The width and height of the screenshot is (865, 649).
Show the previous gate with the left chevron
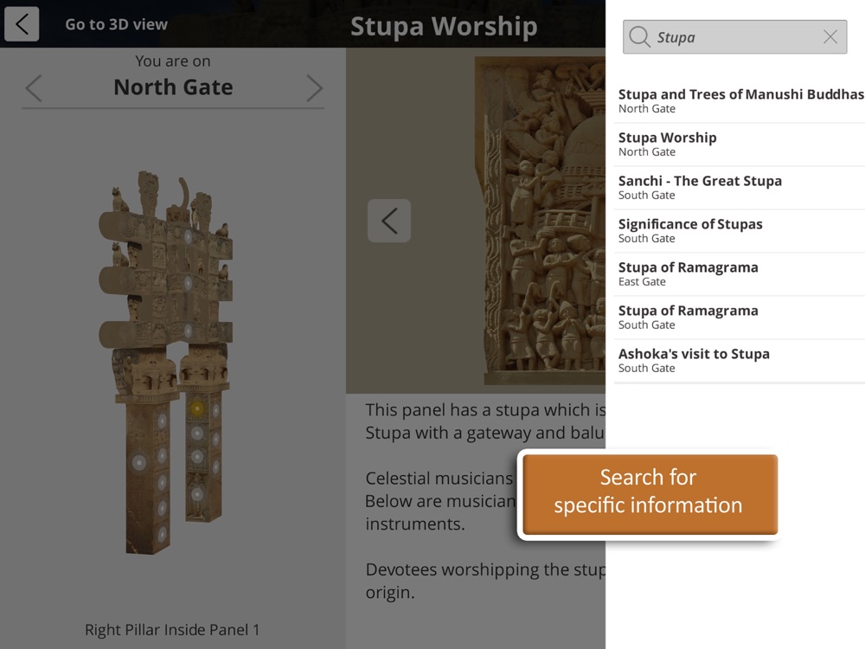pos(34,87)
